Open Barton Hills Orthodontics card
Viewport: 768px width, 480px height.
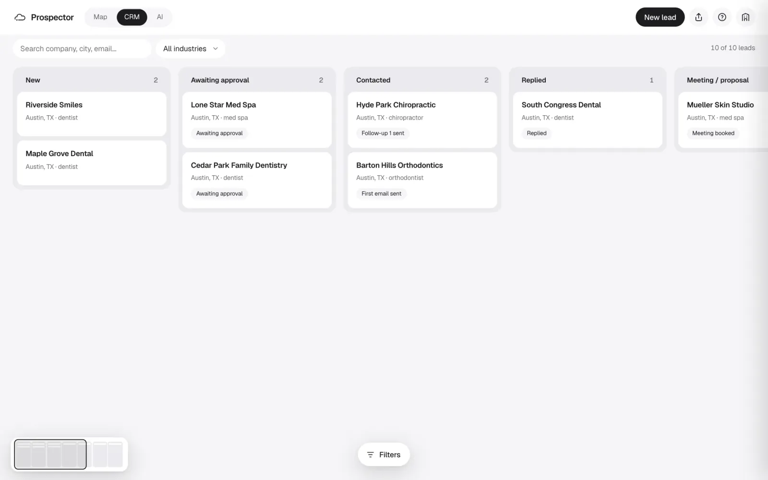pos(422,180)
